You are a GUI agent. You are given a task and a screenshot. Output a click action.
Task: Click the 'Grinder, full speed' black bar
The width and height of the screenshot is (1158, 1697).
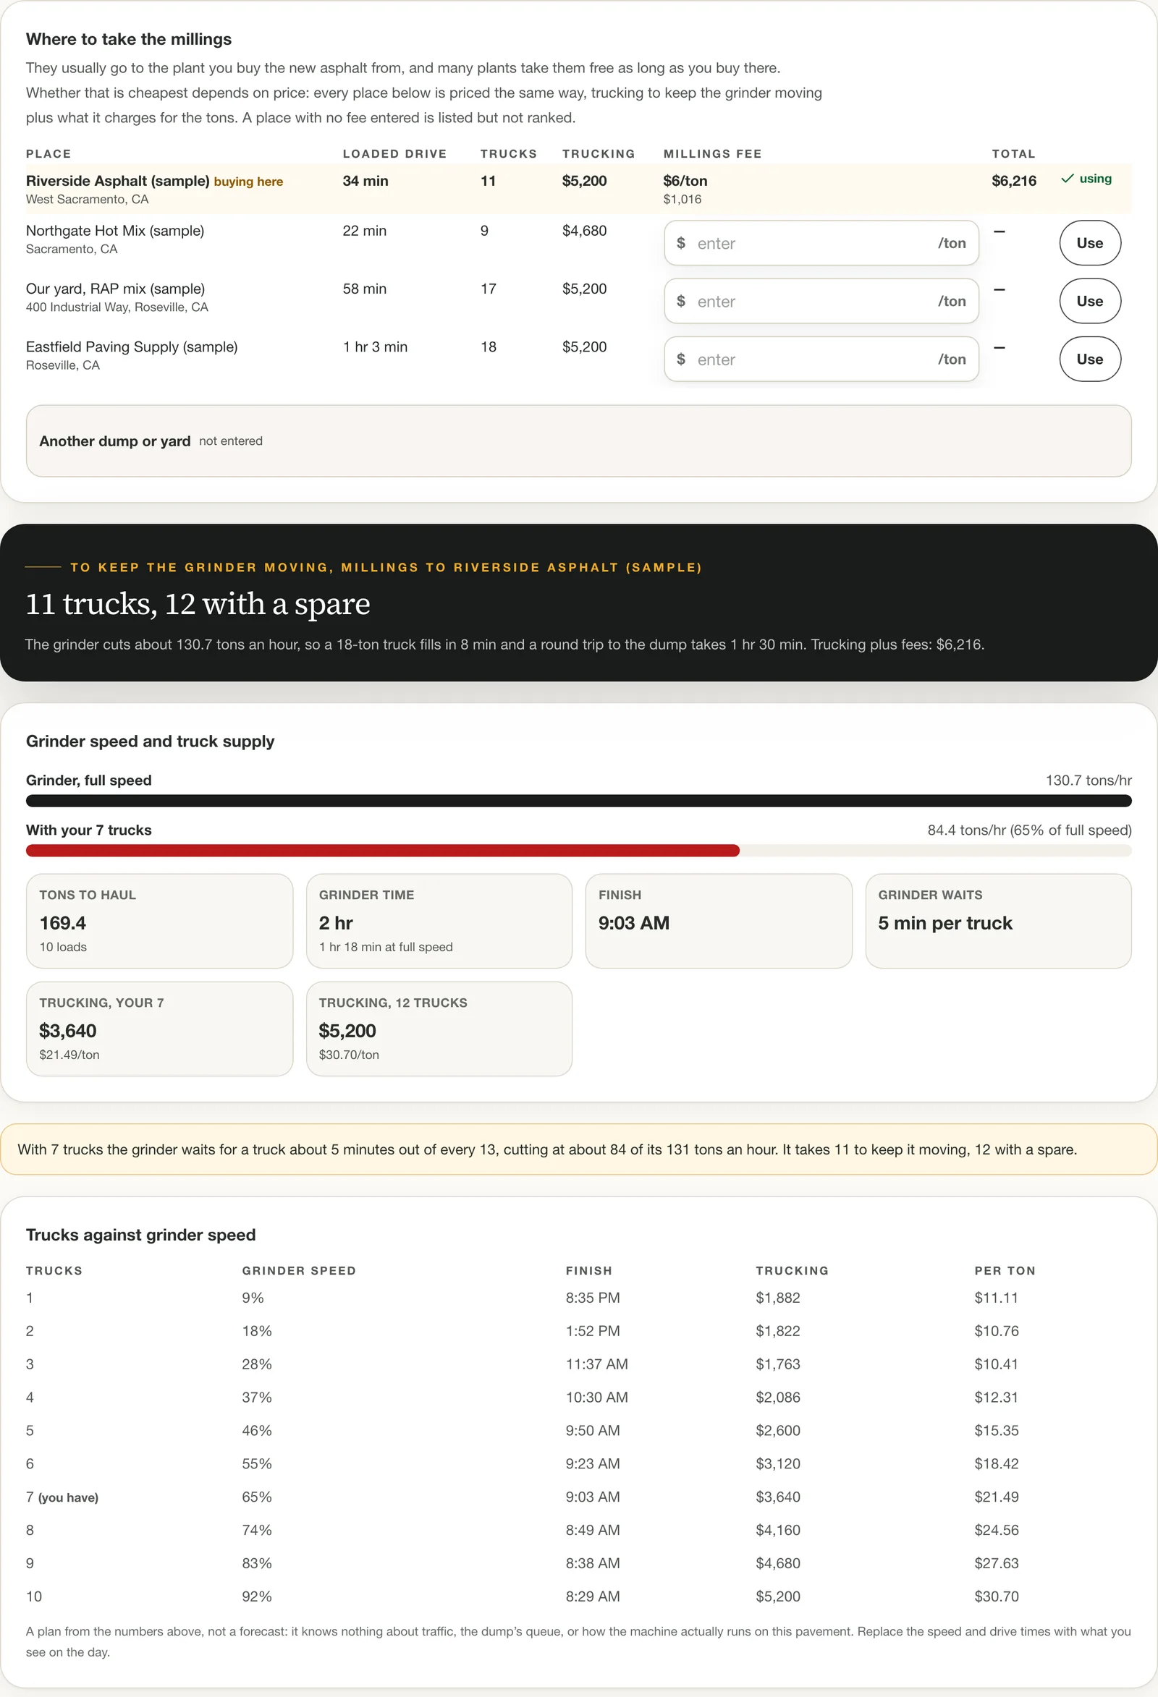pyautogui.click(x=578, y=801)
